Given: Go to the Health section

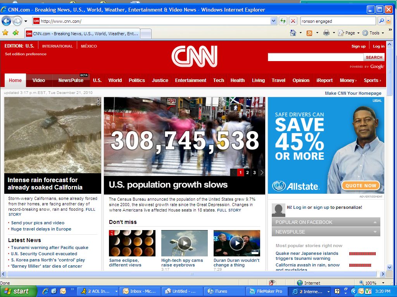Looking at the screenshot, I should [x=238, y=80].
